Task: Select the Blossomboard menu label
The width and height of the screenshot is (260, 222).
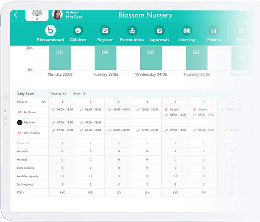Action: pos(50,40)
